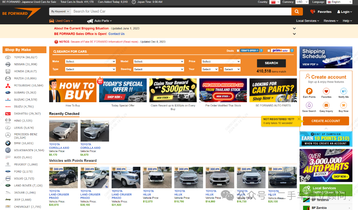The width and height of the screenshot is (358, 210).
Task: Click the Suzuki make logo
Action: 8,100
